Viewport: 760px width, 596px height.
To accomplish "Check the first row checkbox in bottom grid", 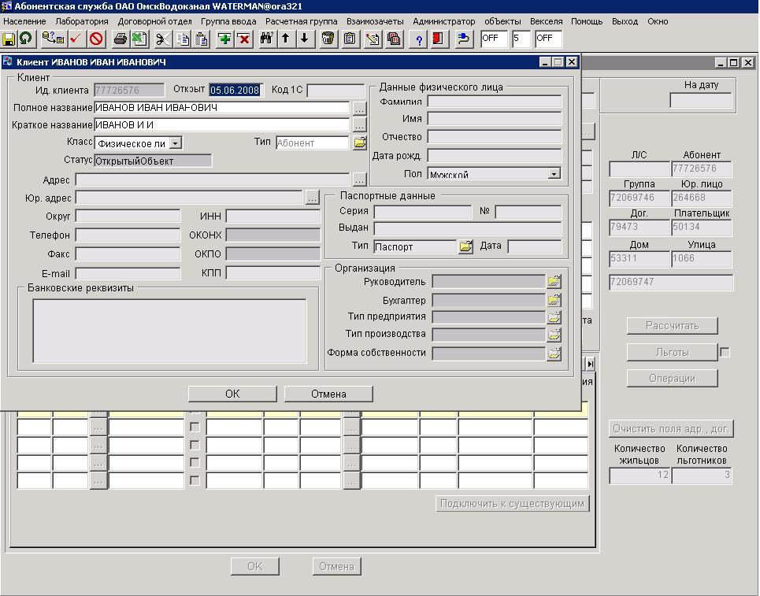I will (195, 427).
